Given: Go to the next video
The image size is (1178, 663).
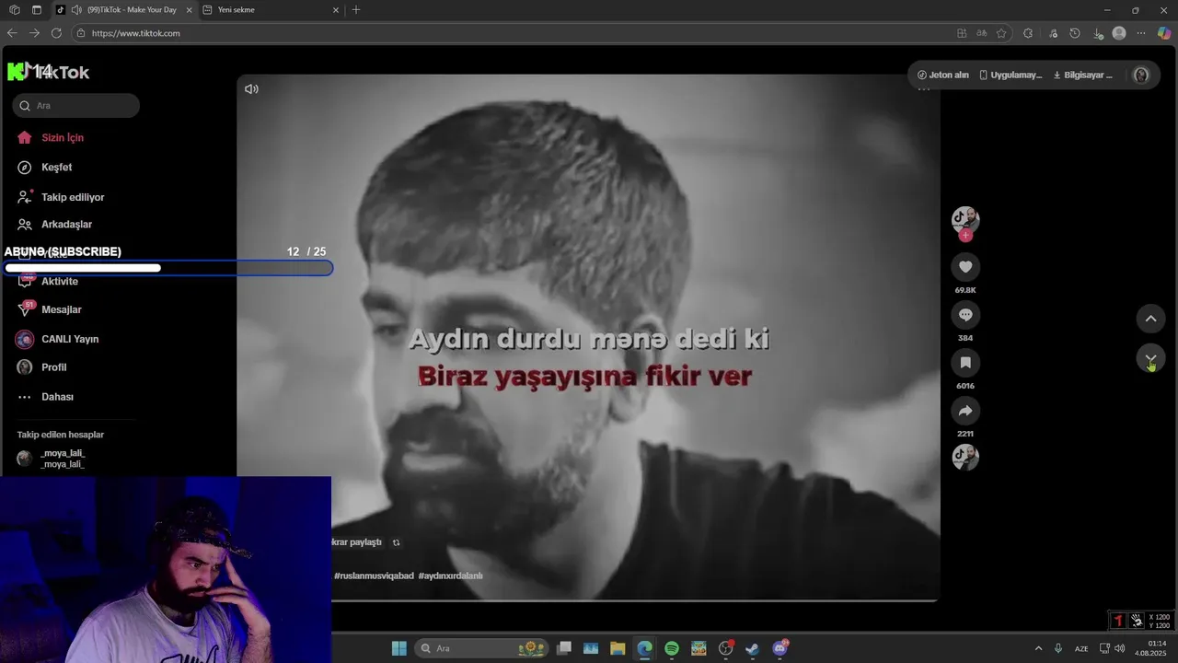Looking at the screenshot, I should (1150, 358).
